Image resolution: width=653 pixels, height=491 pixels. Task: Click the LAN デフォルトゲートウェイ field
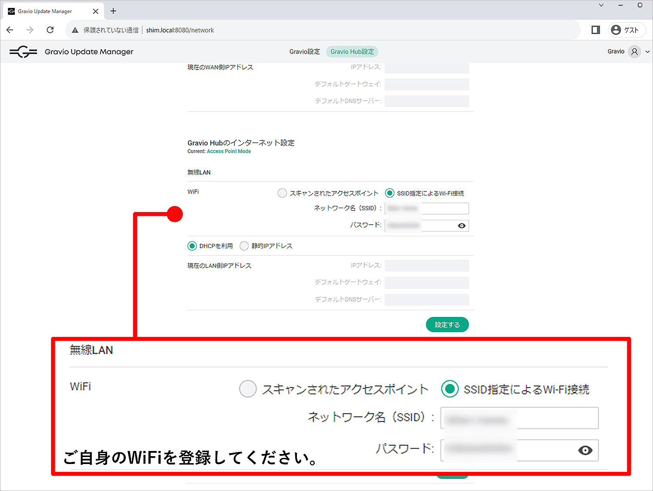[x=427, y=282]
